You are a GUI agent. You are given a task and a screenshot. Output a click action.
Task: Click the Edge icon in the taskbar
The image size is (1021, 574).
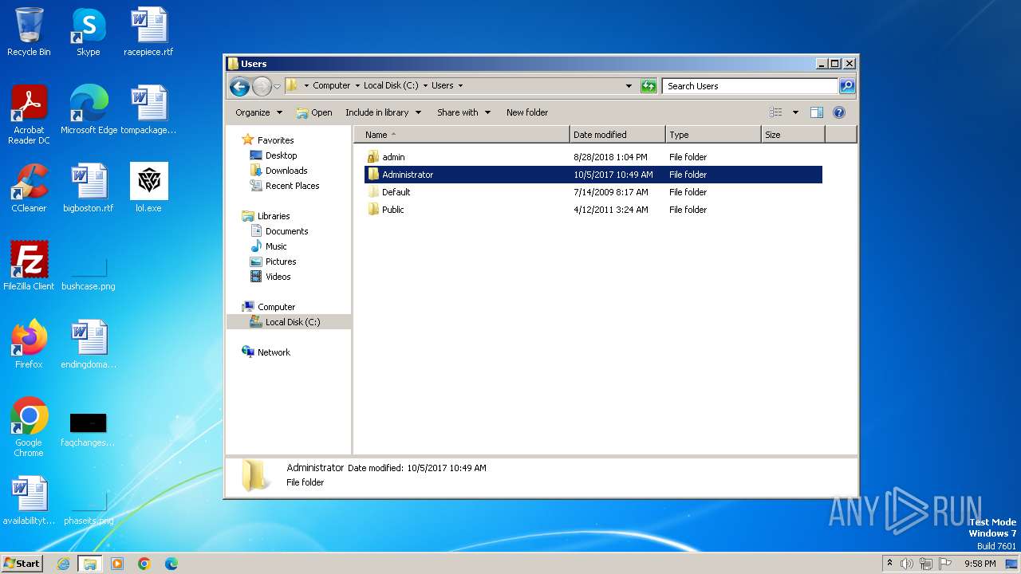coord(171,564)
